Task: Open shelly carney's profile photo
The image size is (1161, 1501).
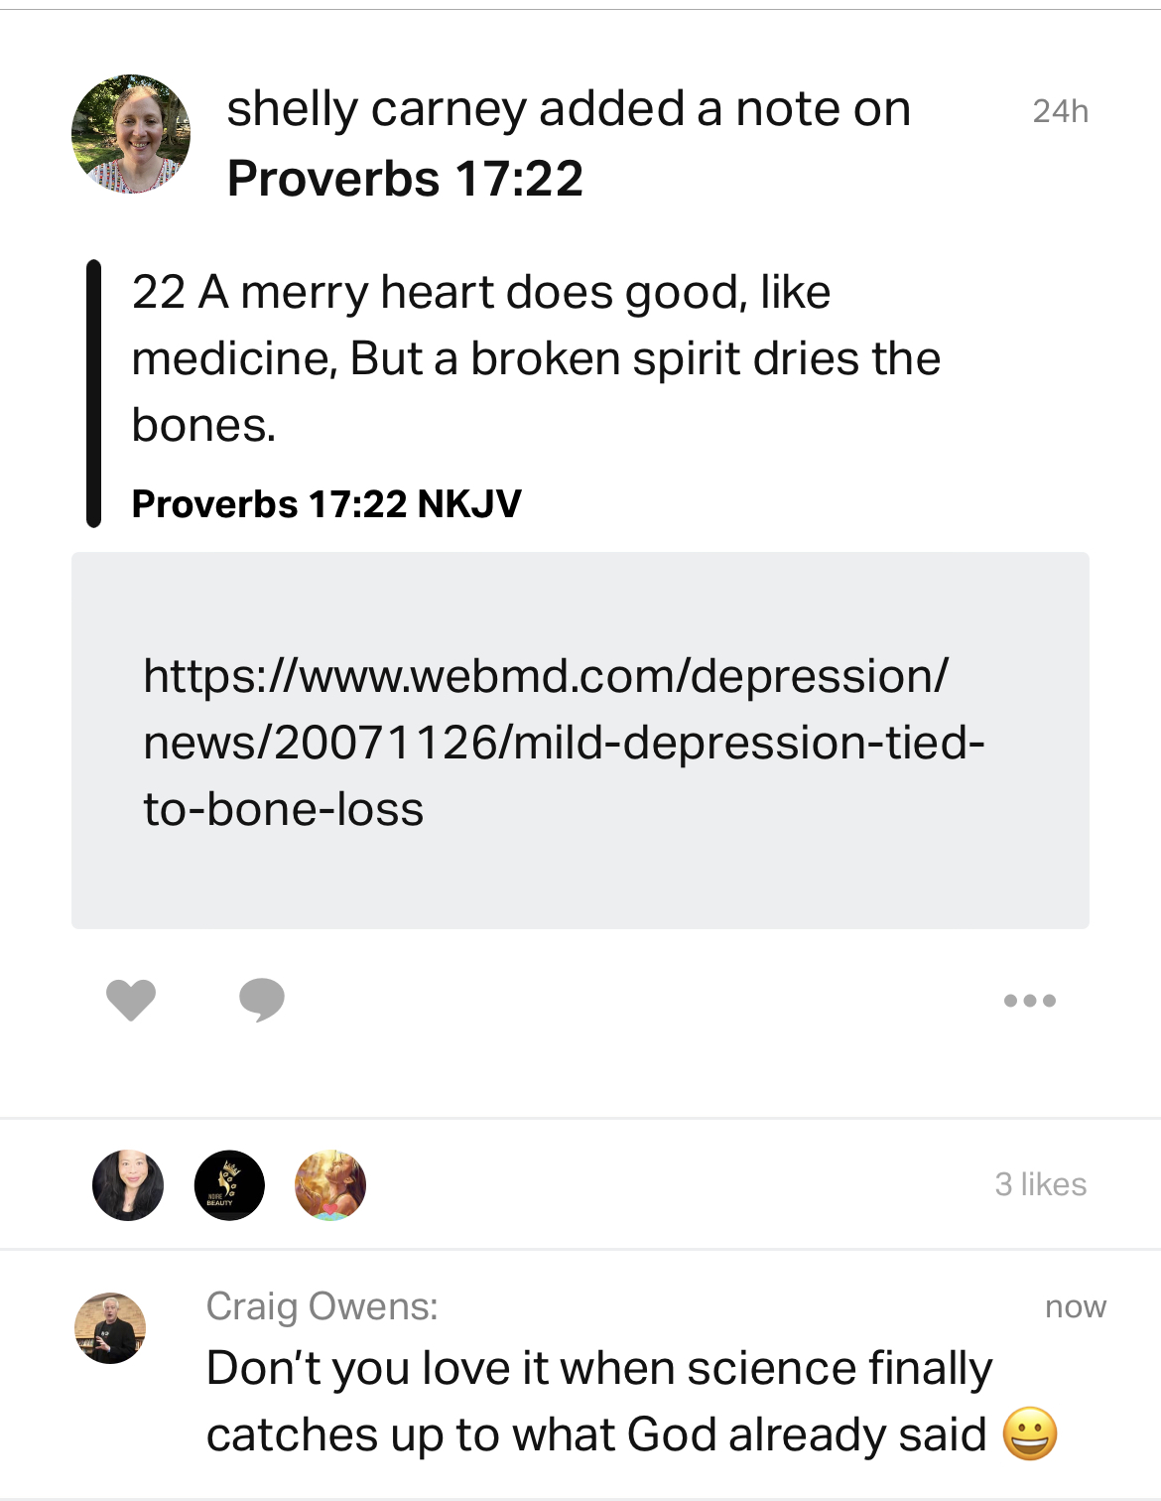Action: click(131, 134)
